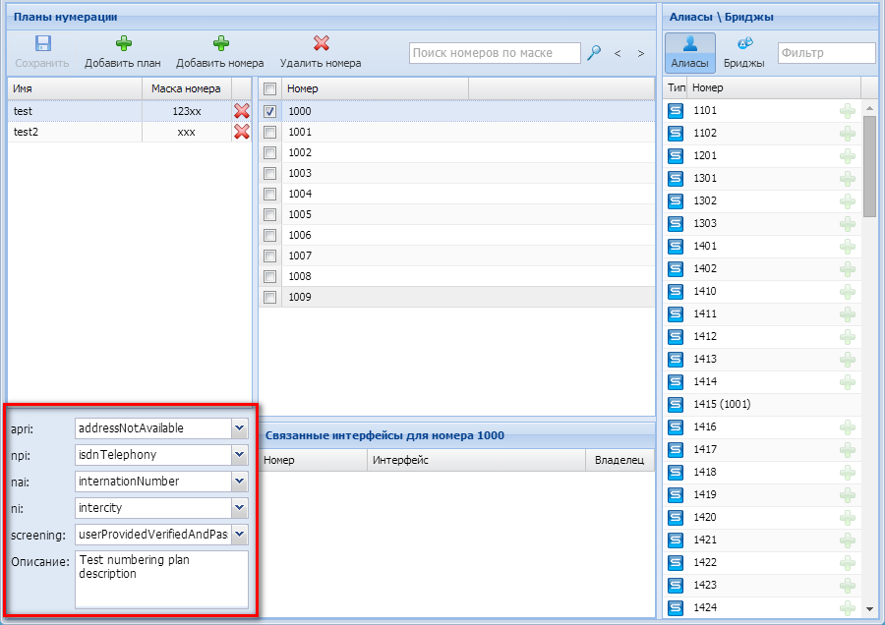The width and height of the screenshot is (885, 625).
Task: Open the screening dropdown arrow
Action: coord(240,535)
